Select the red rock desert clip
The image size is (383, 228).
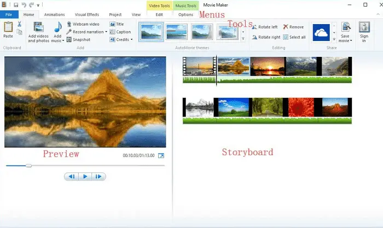tap(335, 107)
